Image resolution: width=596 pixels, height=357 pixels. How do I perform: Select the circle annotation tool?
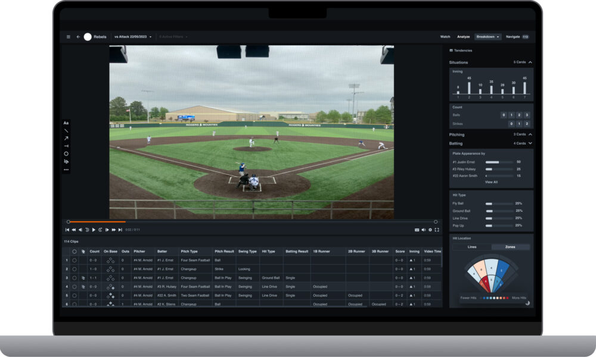(x=67, y=153)
